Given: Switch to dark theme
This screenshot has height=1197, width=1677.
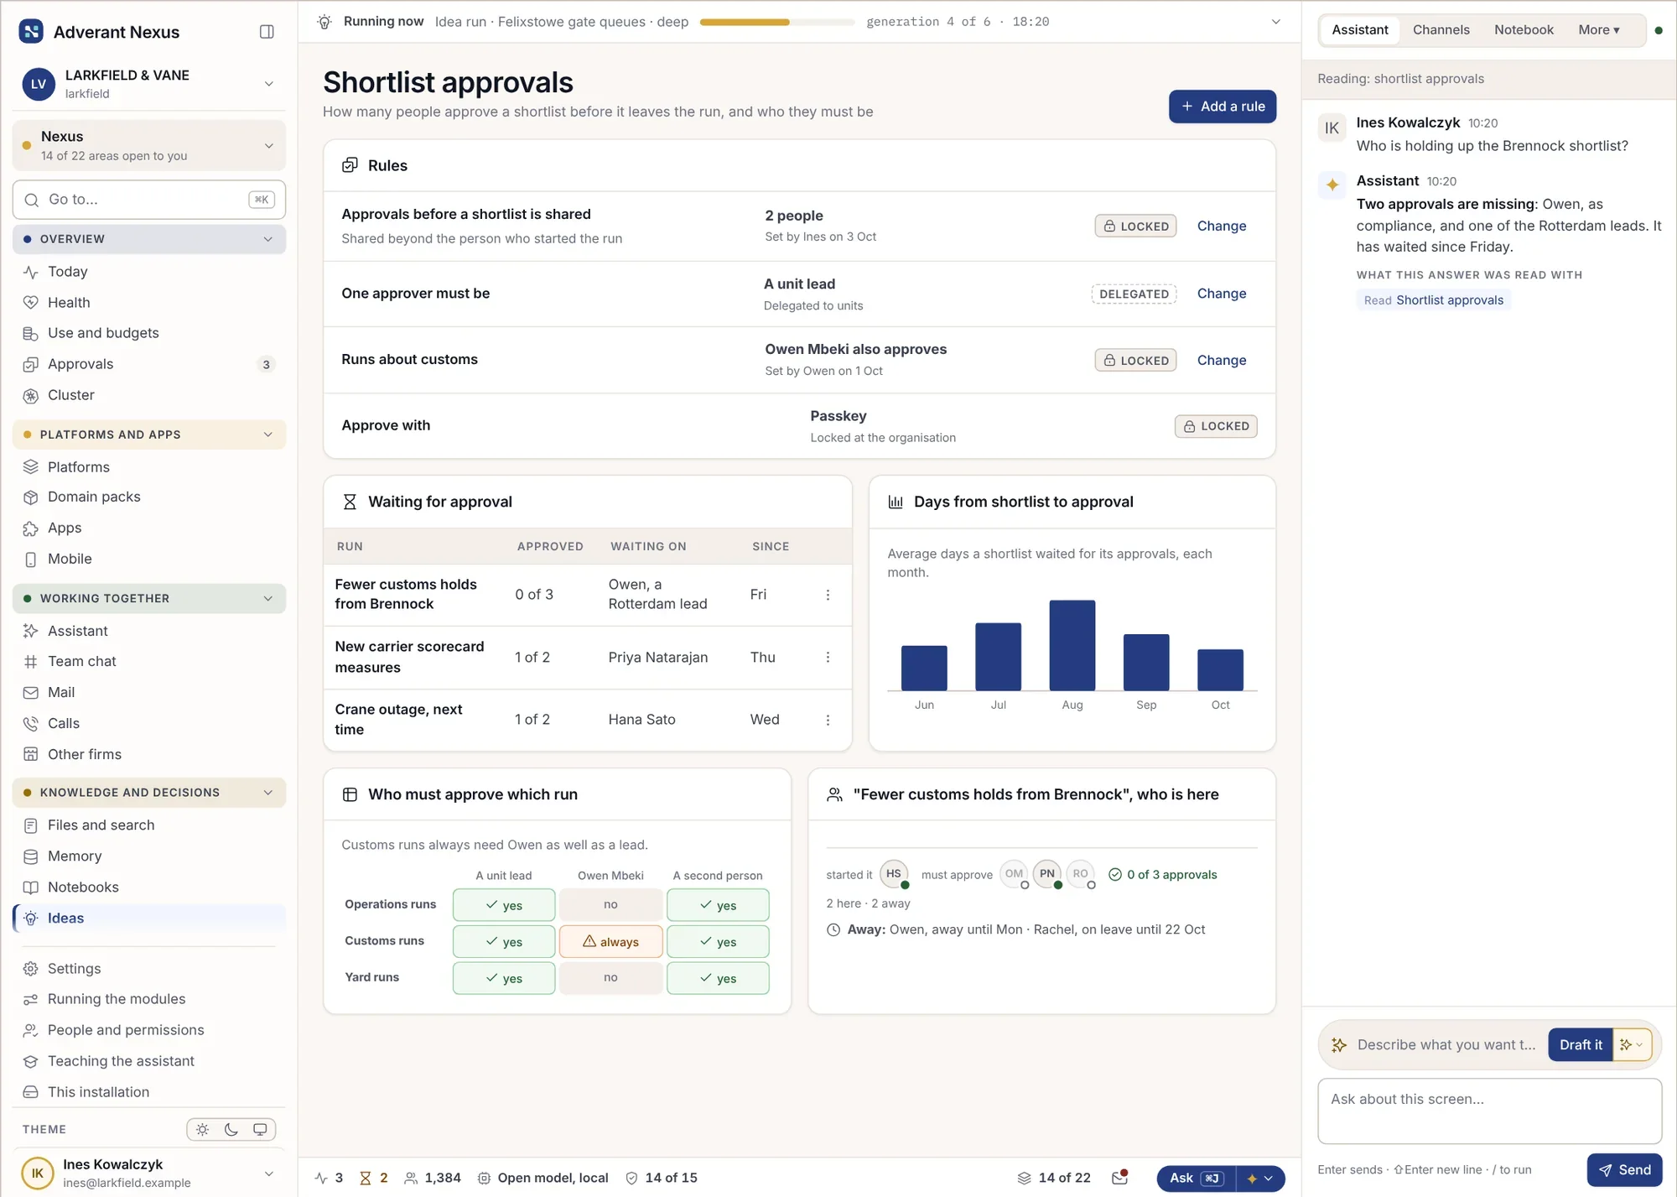Looking at the screenshot, I should coord(231,1130).
